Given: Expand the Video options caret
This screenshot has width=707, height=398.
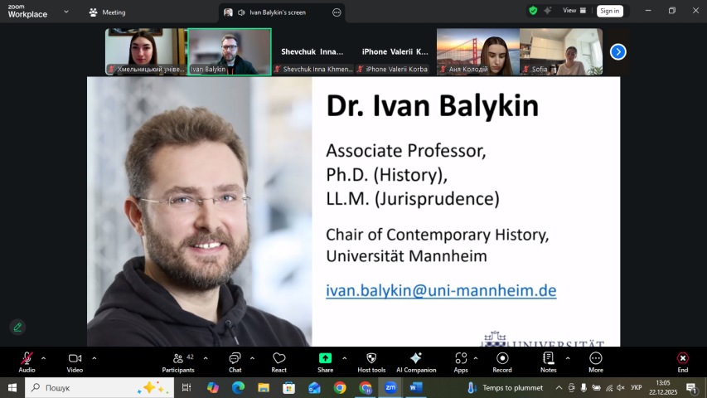Looking at the screenshot, I should (94, 358).
